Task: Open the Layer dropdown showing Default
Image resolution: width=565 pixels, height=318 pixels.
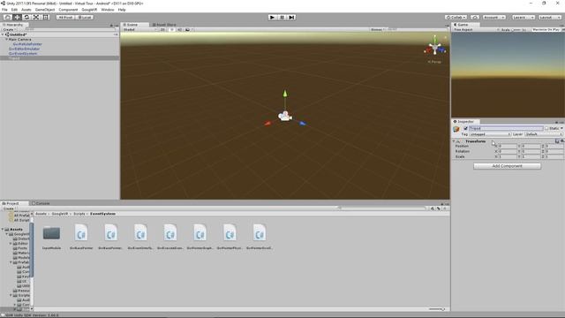Action: point(544,134)
